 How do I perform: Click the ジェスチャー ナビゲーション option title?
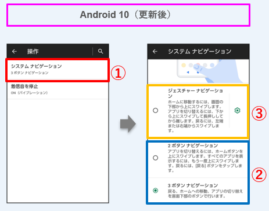[195, 93]
